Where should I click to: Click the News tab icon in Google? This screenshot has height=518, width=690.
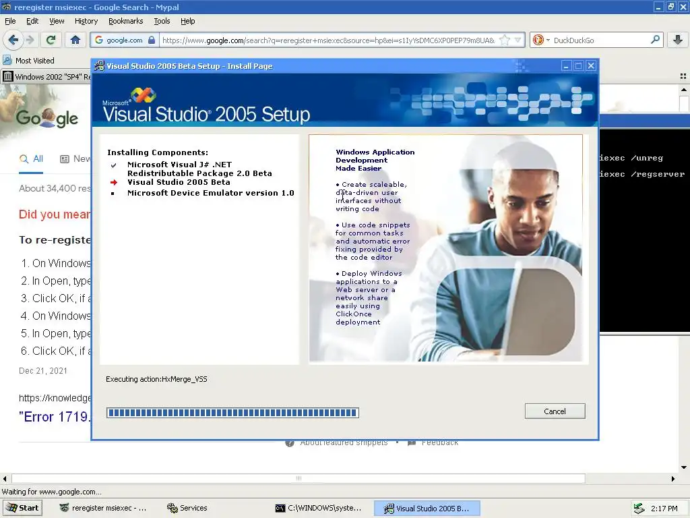click(x=65, y=159)
